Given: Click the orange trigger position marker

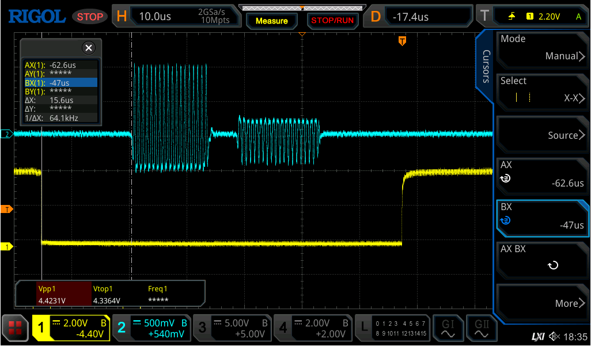Looking at the screenshot, I should coord(403,40).
